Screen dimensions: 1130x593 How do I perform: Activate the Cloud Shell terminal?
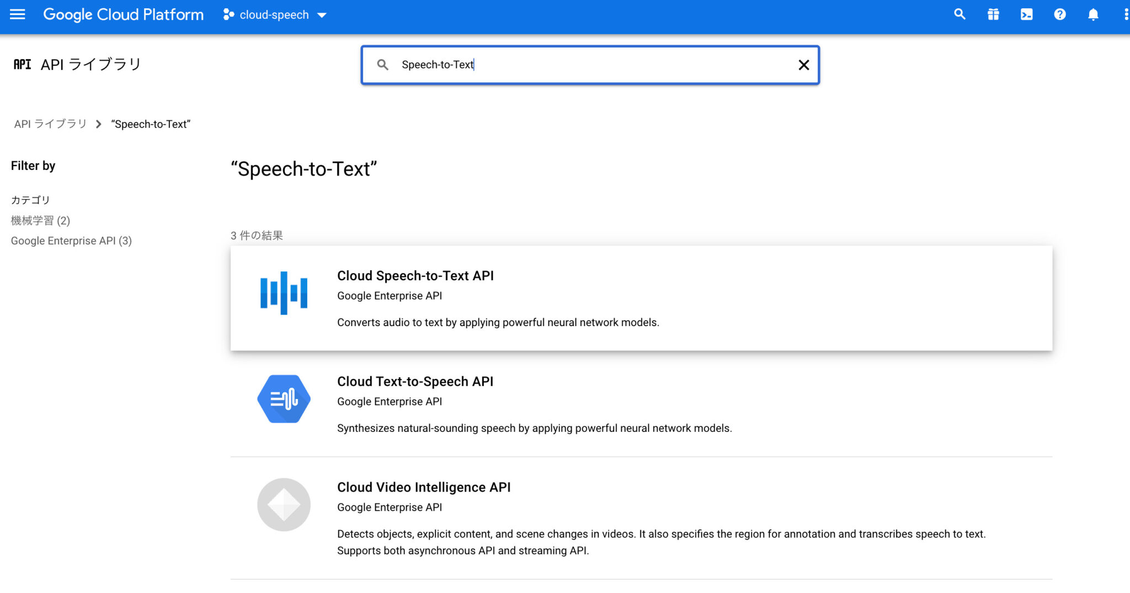coord(1027,15)
